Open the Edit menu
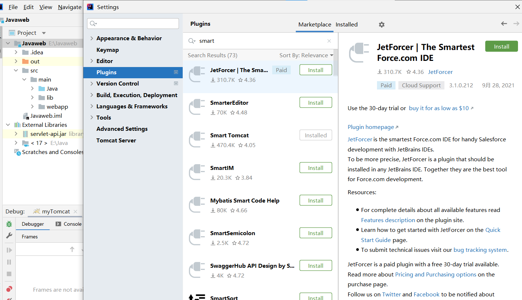This screenshot has width=522, height=300. coord(29,7)
